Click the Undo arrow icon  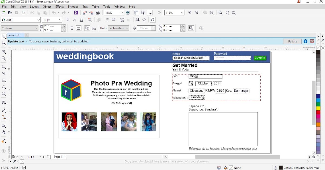coord(54,13)
